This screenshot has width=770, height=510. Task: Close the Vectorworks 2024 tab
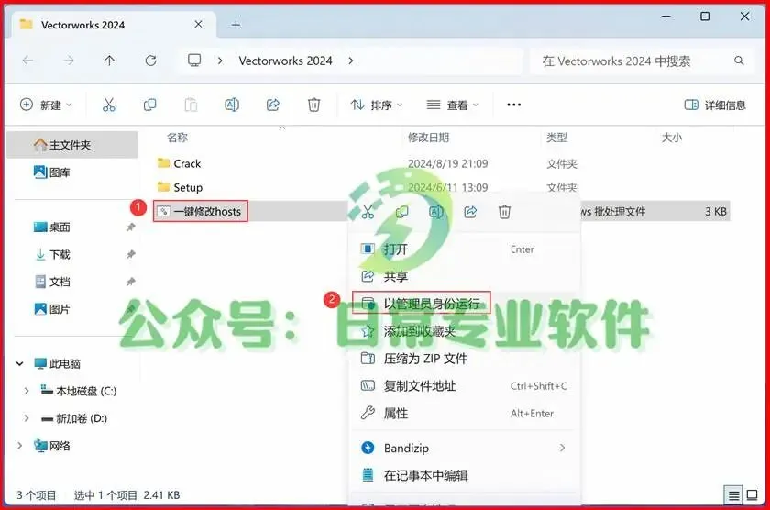pyautogui.click(x=198, y=24)
